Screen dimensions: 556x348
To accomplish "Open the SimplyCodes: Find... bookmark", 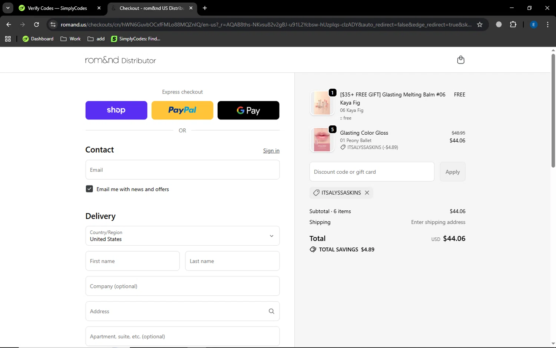I will (136, 39).
